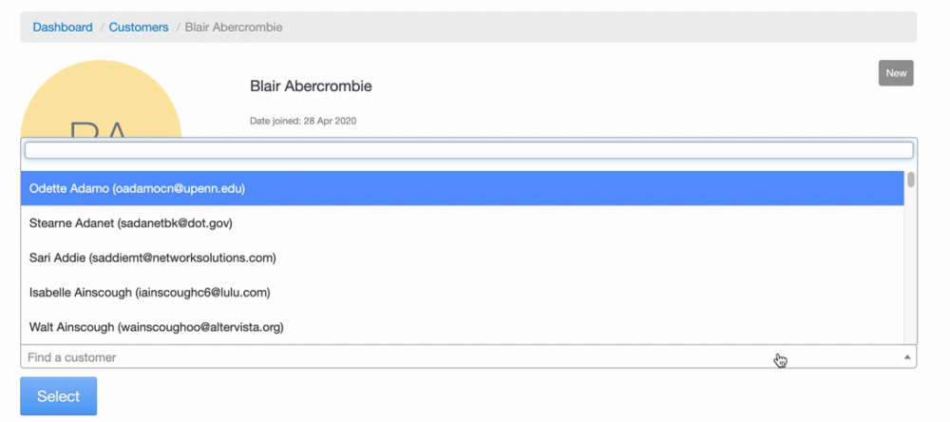The height and width of the screenshot is (422, 950).
Task: Click the Blair Abercrombie breadcrumb item
Action: click(234, 28)
